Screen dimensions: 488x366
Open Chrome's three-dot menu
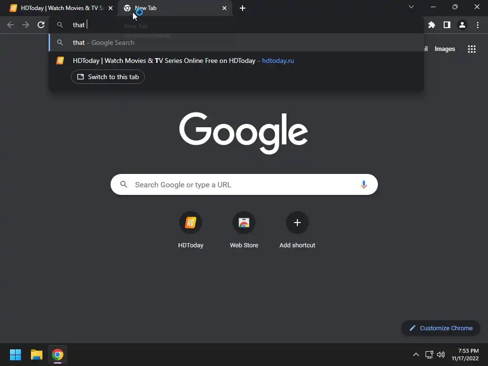[x=478, y=25]
